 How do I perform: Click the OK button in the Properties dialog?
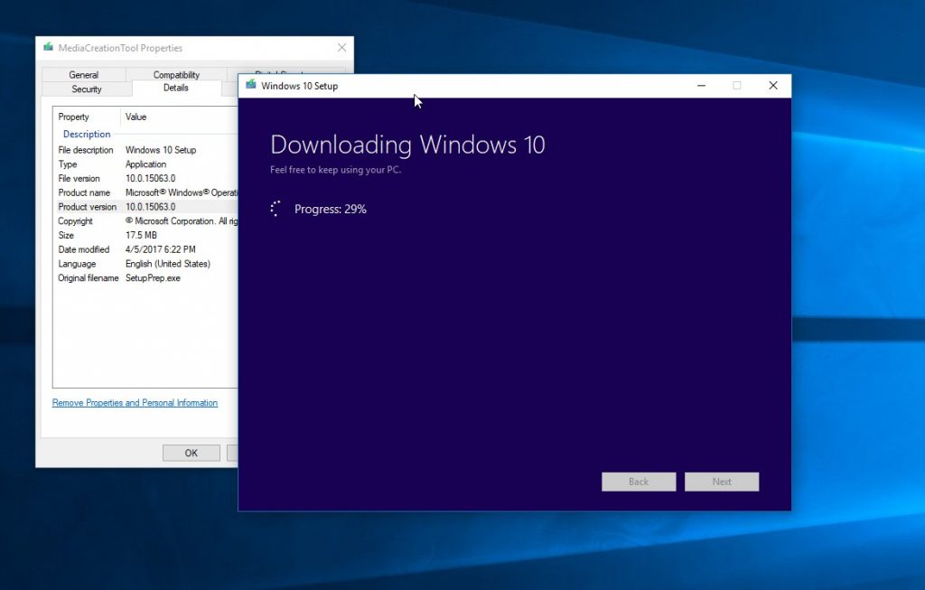[191, 452]
